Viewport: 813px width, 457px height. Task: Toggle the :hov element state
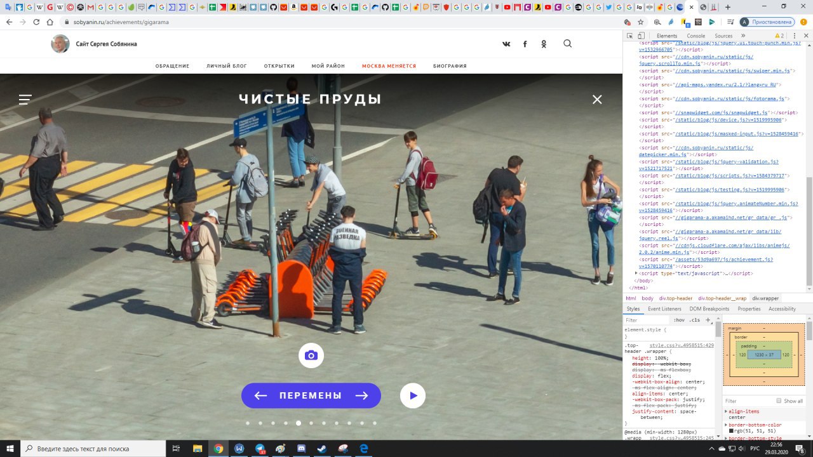(x=679, y=320)
